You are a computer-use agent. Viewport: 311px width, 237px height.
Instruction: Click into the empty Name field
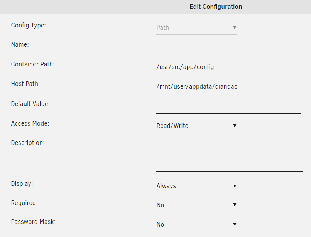228,48
